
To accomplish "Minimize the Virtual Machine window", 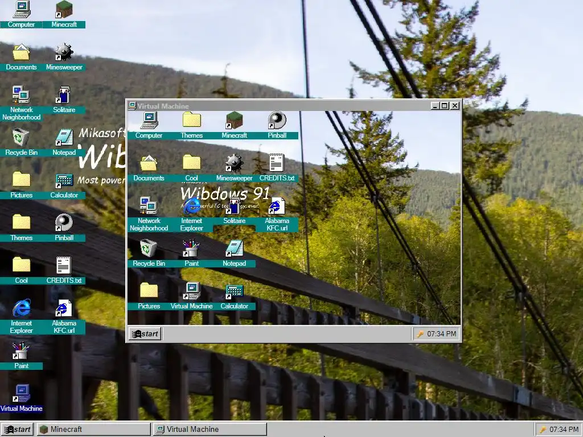I will pos(435,106).
